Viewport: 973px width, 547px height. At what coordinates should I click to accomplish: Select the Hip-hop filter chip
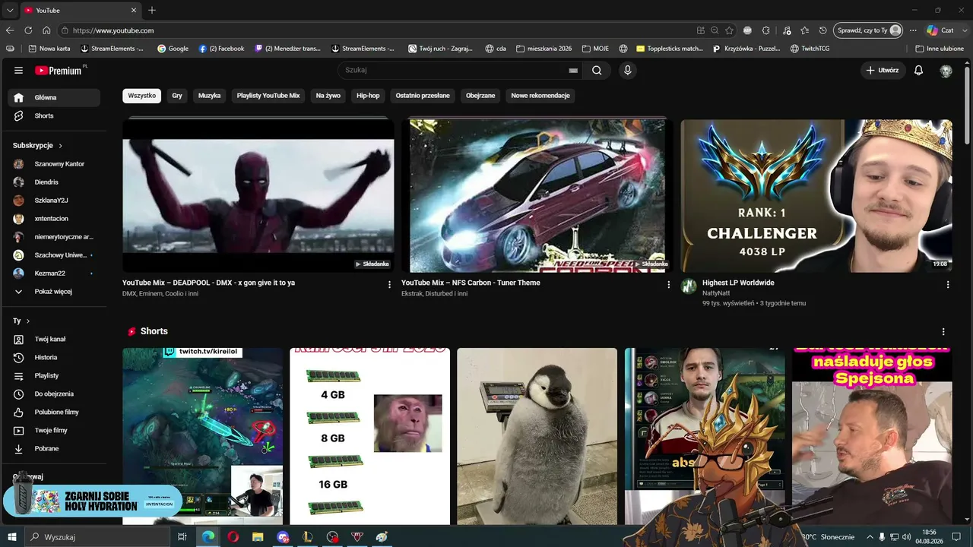(368, 96)
